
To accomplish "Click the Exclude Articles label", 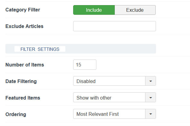I will click(x=24, y=26).
